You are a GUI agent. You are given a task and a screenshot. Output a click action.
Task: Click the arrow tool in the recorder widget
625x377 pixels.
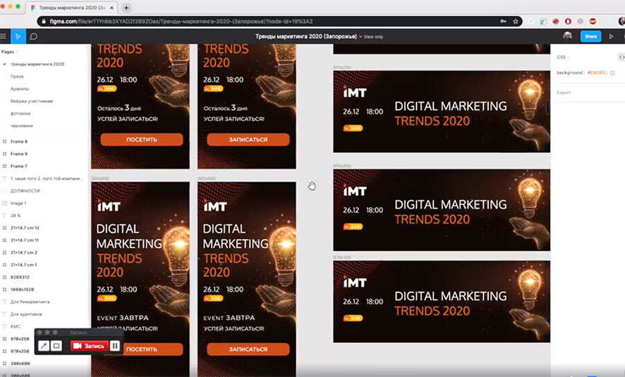[44, 346]
